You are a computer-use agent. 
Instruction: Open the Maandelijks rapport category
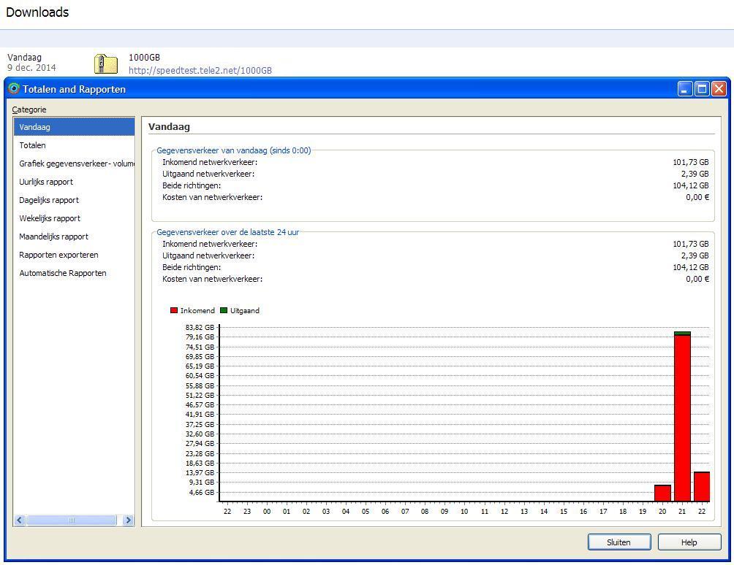(x=53, y=237)
